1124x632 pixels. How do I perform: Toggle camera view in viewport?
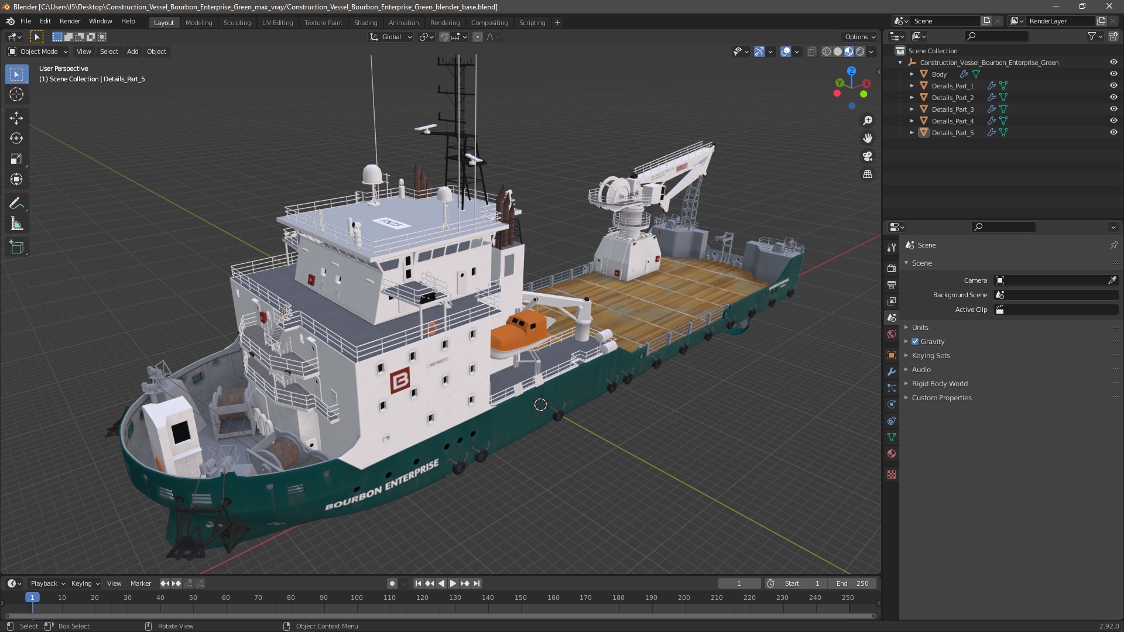click(868, 156)
